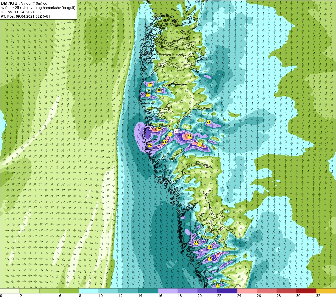Click the 'VT: Fös. 09.04.2021 08Z (+8 h)' line
Screen dimensions: 336x298
coord(27,16)
